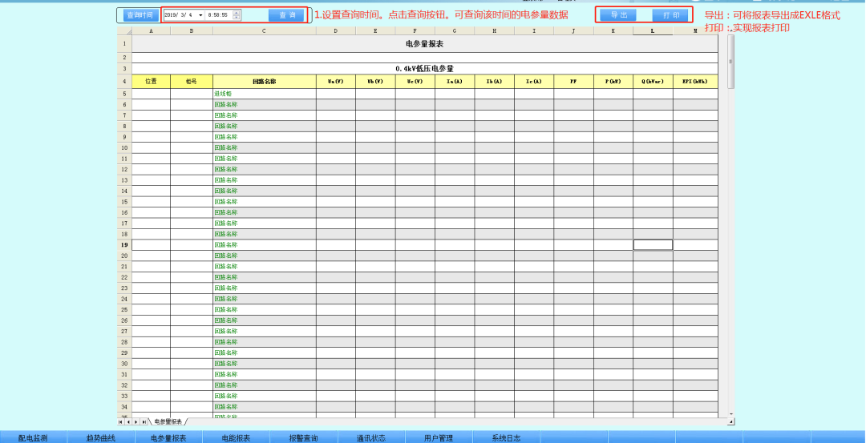The image size is (866, 443).
Task: Open the 通讯状态 navigation tab
Action: tap(371, 437)
